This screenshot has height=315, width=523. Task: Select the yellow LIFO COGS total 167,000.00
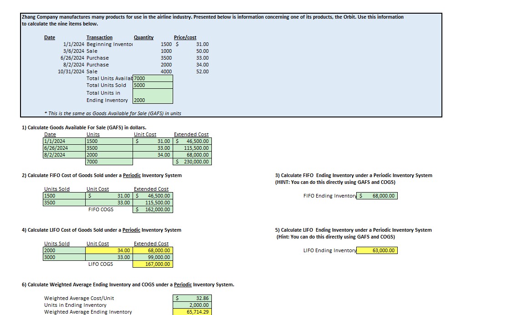(153, 264)
